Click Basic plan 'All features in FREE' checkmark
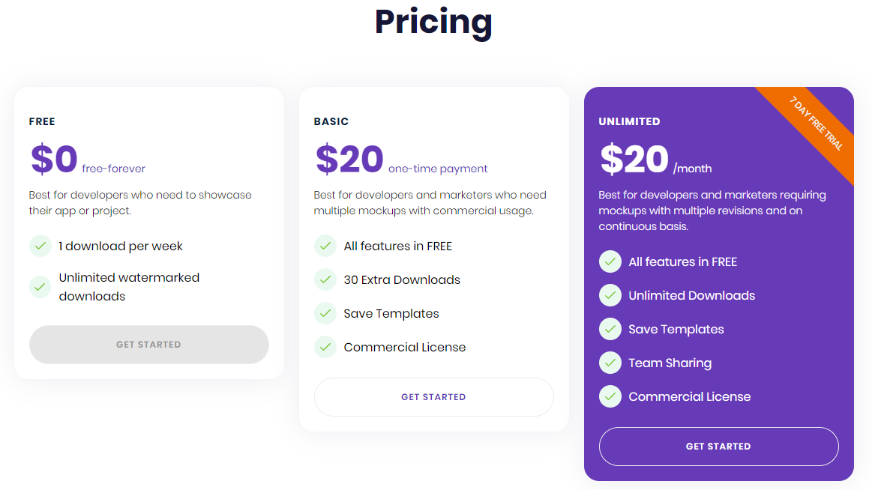872x490 pixels. 325,246
